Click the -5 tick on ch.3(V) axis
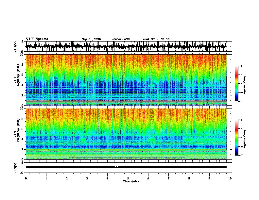Image resolution: width=259 pixels, height=200 pixels. click(22, 173)
